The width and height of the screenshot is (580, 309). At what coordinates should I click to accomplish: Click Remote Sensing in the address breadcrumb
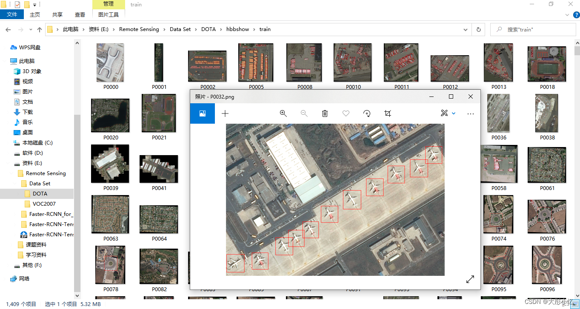tap(139, 29)
